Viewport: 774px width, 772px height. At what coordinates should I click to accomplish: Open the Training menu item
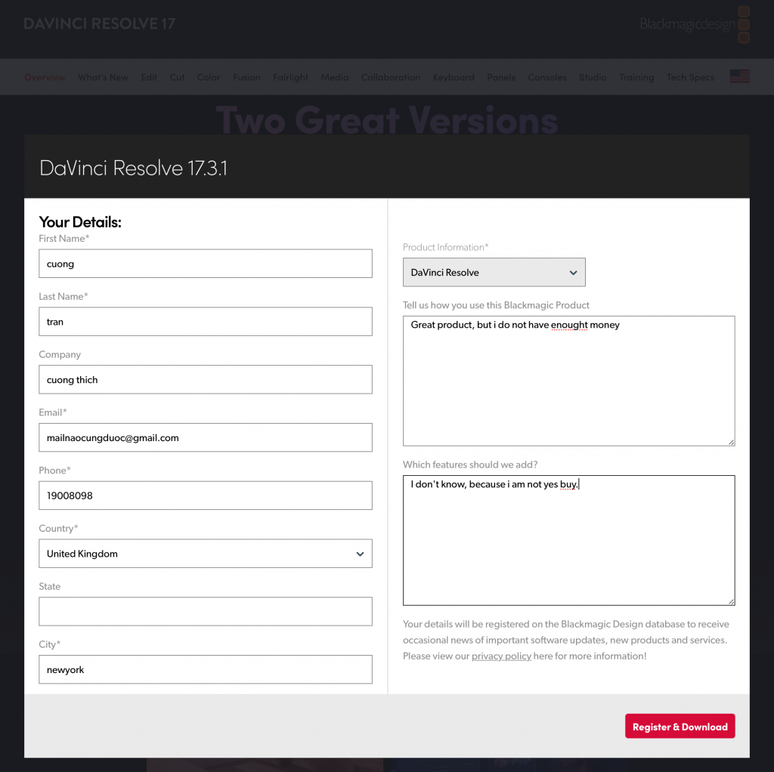click(636, 77)
